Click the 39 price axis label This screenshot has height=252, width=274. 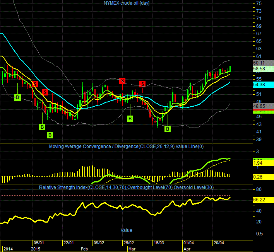click(x=259, y=140)
